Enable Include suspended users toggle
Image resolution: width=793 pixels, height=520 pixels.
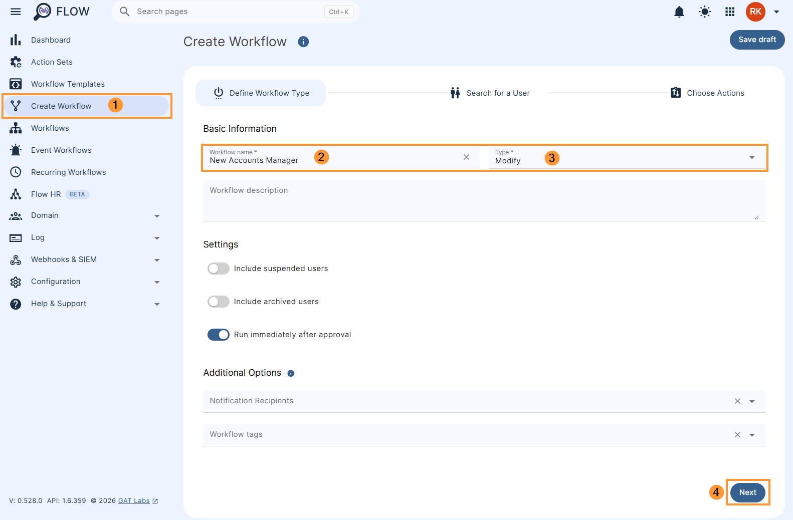coord(219,269)
